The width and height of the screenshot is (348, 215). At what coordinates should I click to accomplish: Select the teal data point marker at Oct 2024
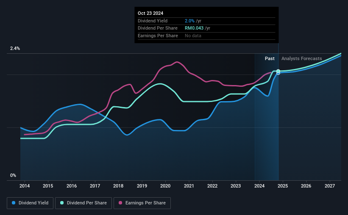tap(278, 71)
